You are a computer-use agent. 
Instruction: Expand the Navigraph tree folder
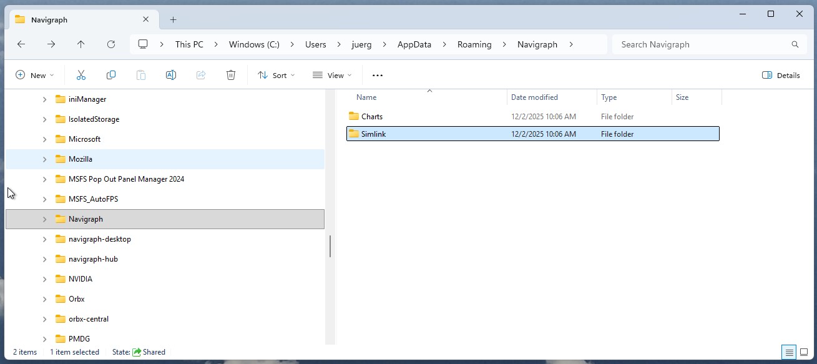click(x=44, y=219)
